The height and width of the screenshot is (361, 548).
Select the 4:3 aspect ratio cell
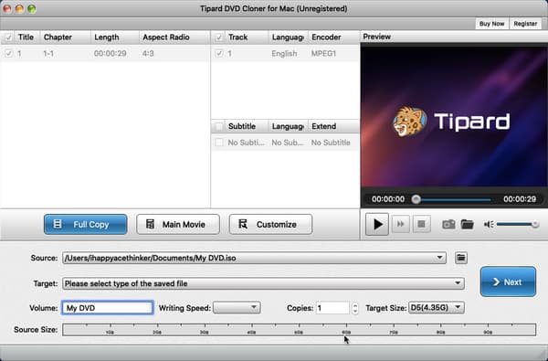click(x=148, y=54)
